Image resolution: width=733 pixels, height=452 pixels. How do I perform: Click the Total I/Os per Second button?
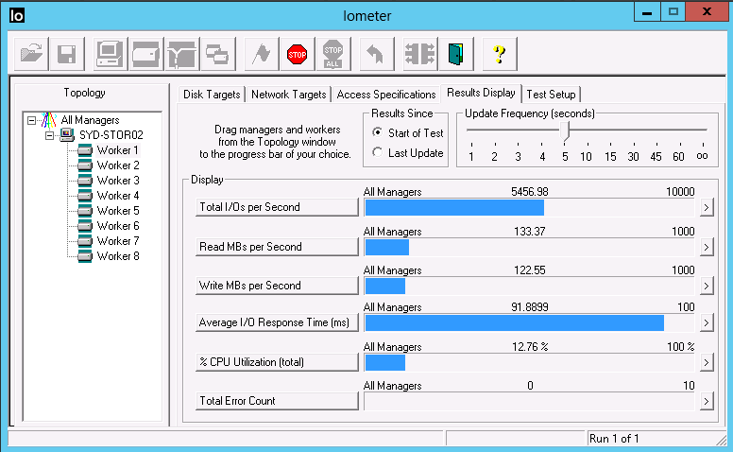[x=277, y=207]
